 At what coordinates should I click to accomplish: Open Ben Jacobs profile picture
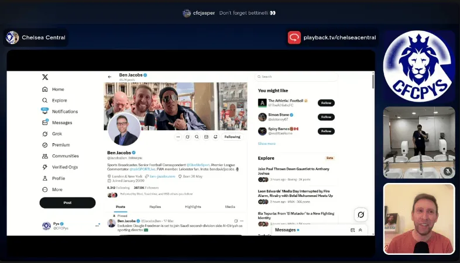pos(124,129)
